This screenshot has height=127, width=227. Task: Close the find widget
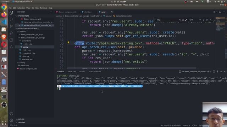(210, 20)
